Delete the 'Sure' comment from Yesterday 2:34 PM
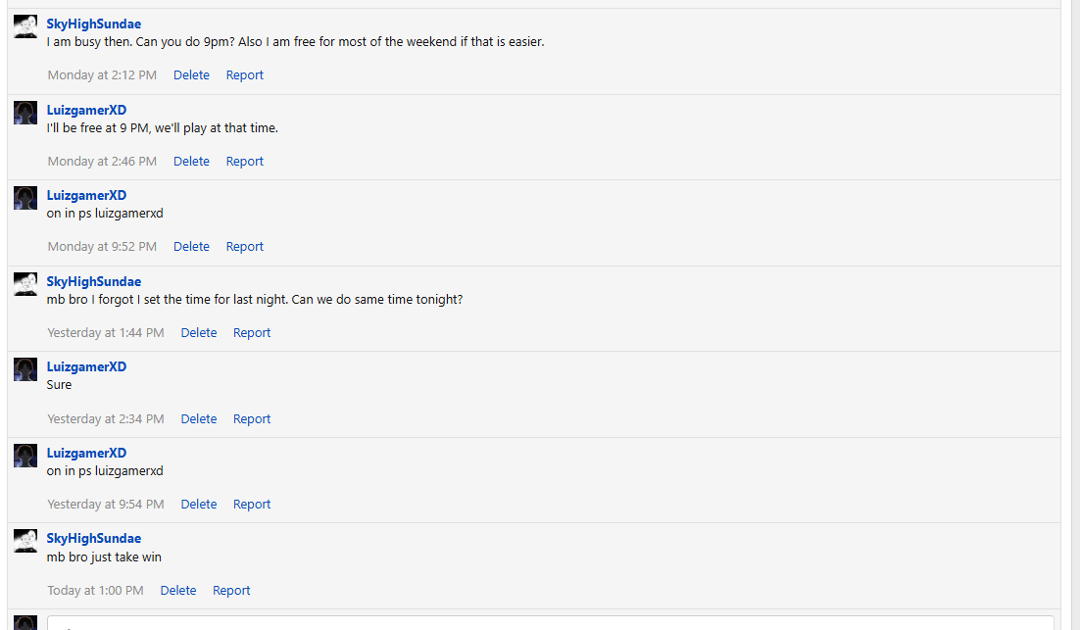Image resolution: width=1080 pixels, height=630 pixels. (x=199, y=419)
